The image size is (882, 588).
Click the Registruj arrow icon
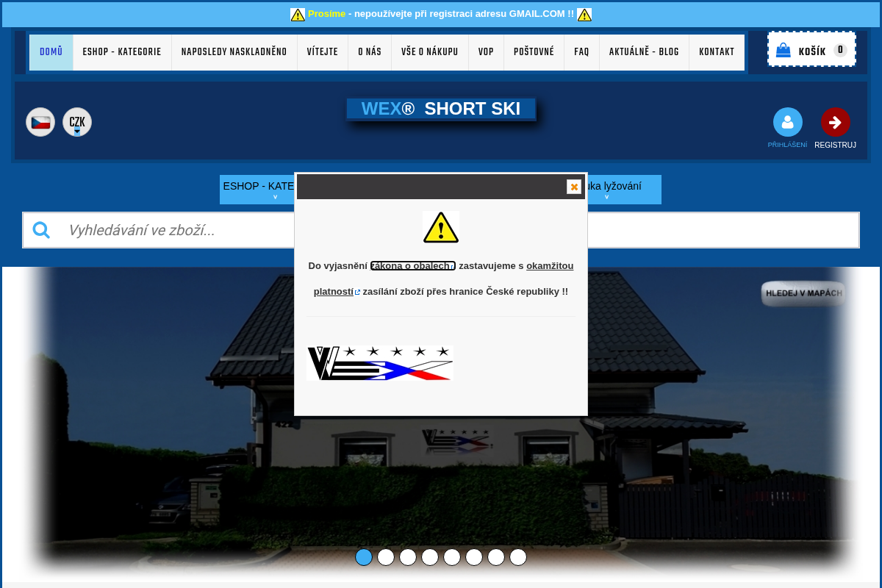(x=836, y=122)
